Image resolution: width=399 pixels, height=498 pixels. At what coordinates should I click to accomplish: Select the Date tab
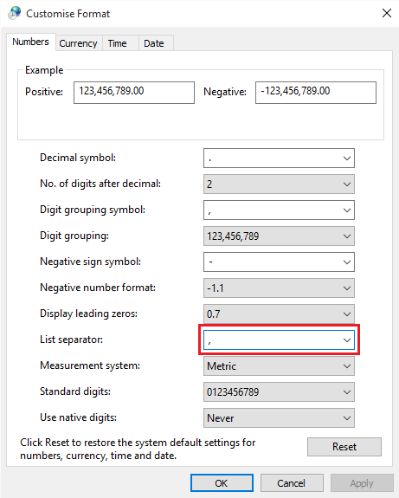(154, 43)
